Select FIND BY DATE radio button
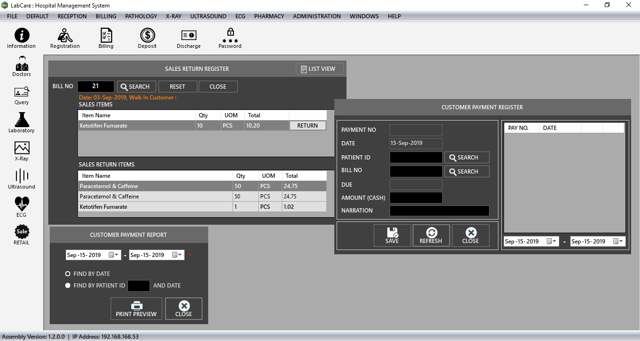This screenshot has width=640, height=341. coord(68,273)
